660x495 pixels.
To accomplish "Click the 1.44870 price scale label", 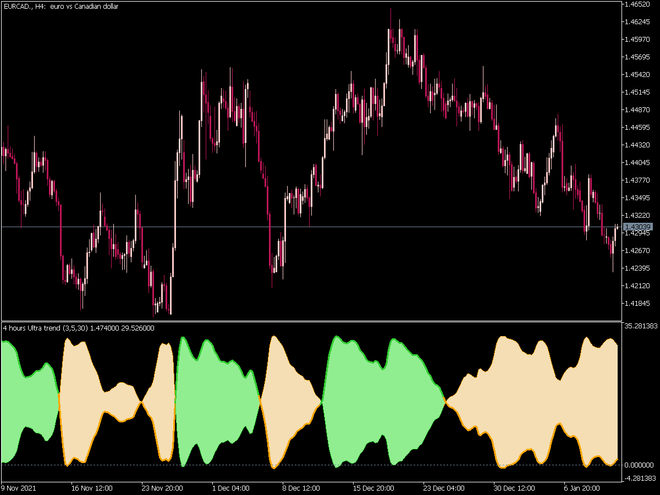I will (638, 109).
